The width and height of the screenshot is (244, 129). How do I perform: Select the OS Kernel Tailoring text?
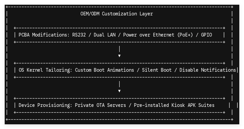45,70
